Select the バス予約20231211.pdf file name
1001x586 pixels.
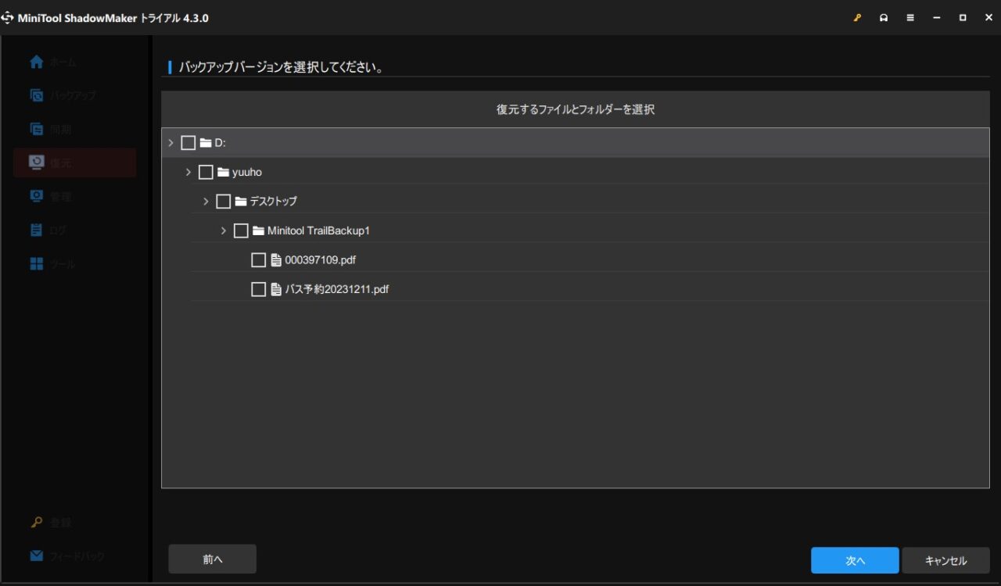pyautogui.click(x=337, y=290)
